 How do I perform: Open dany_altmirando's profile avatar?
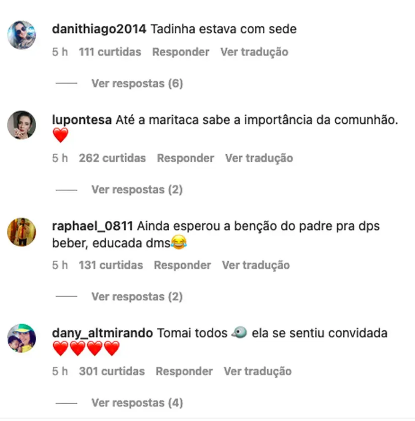coord(22,338)
